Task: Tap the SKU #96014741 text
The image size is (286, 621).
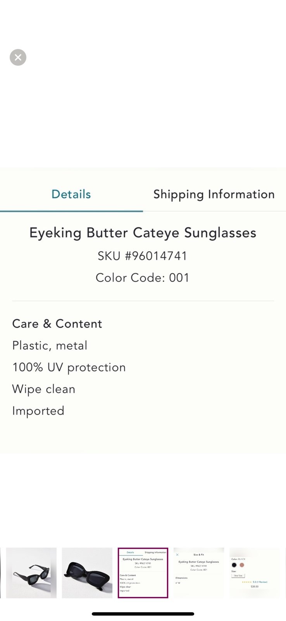Action: tap(143, 256)
